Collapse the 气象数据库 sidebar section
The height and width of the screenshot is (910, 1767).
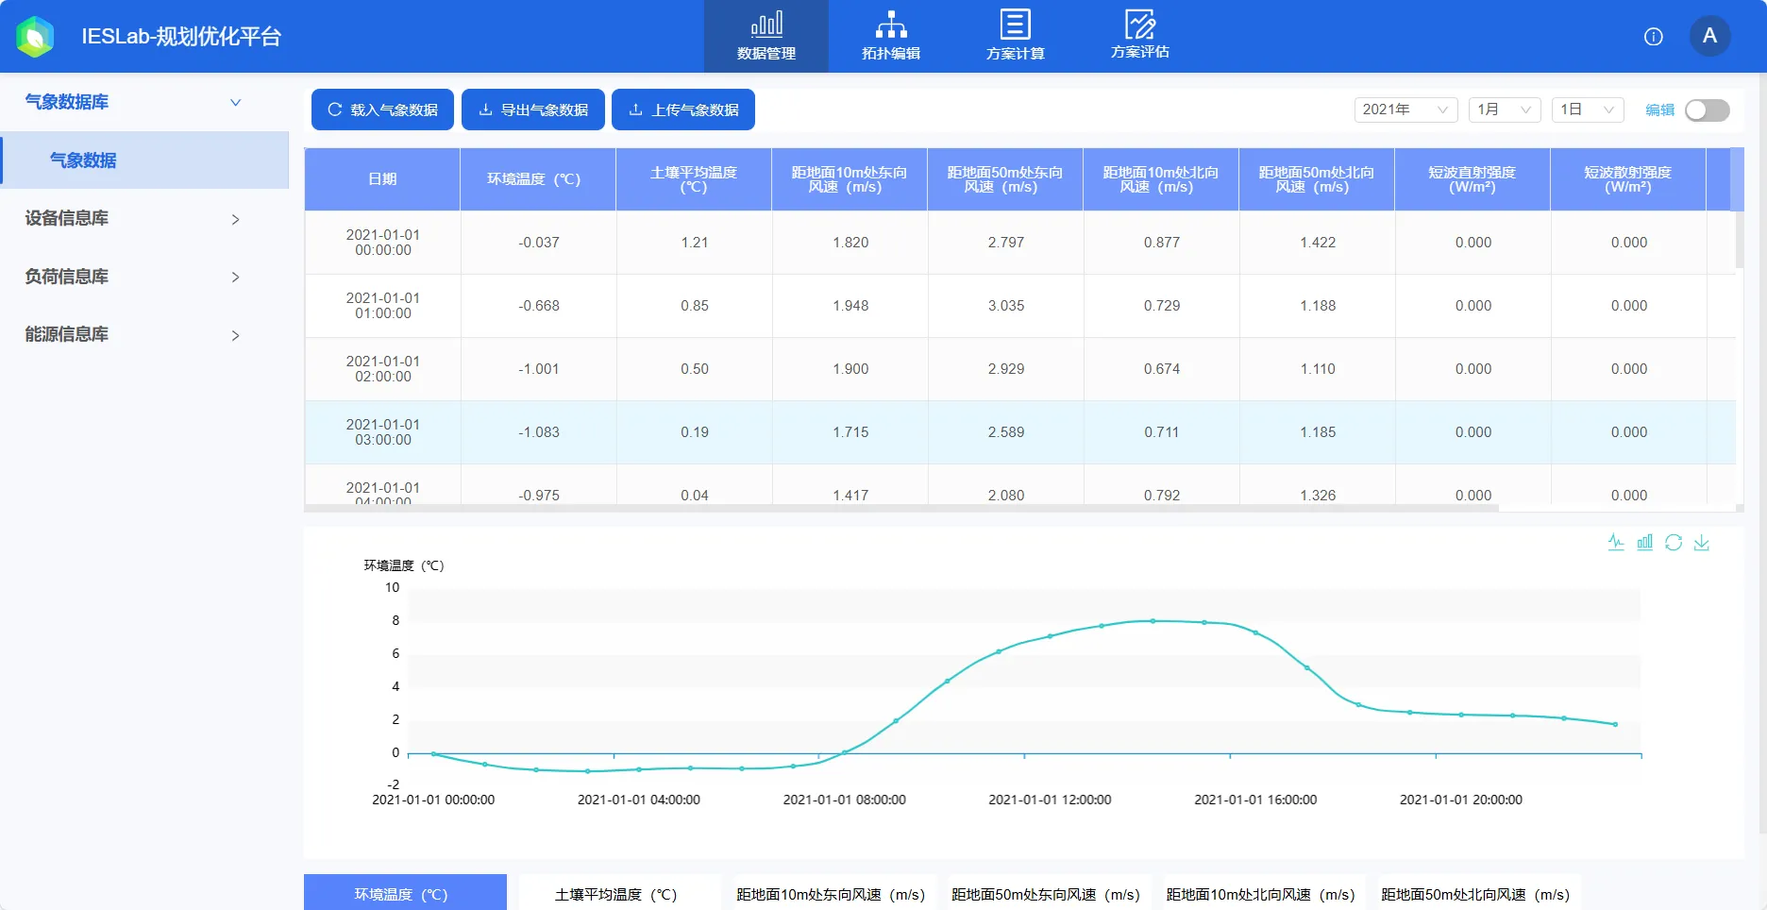click(x=143, y=102)
